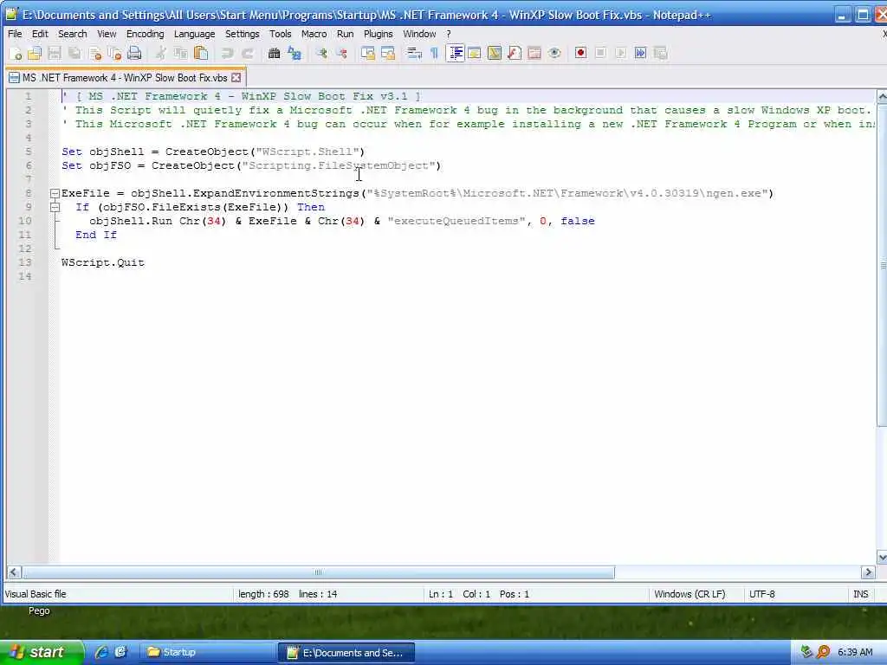Toggle the Function List panel
Image resolution: width=887 pixels, height=665 pixels.
tap(515, 53)
